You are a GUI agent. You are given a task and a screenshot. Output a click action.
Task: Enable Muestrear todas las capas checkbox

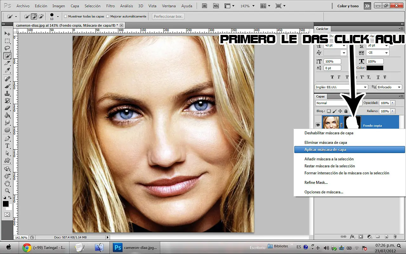click(x=66, y=16)
